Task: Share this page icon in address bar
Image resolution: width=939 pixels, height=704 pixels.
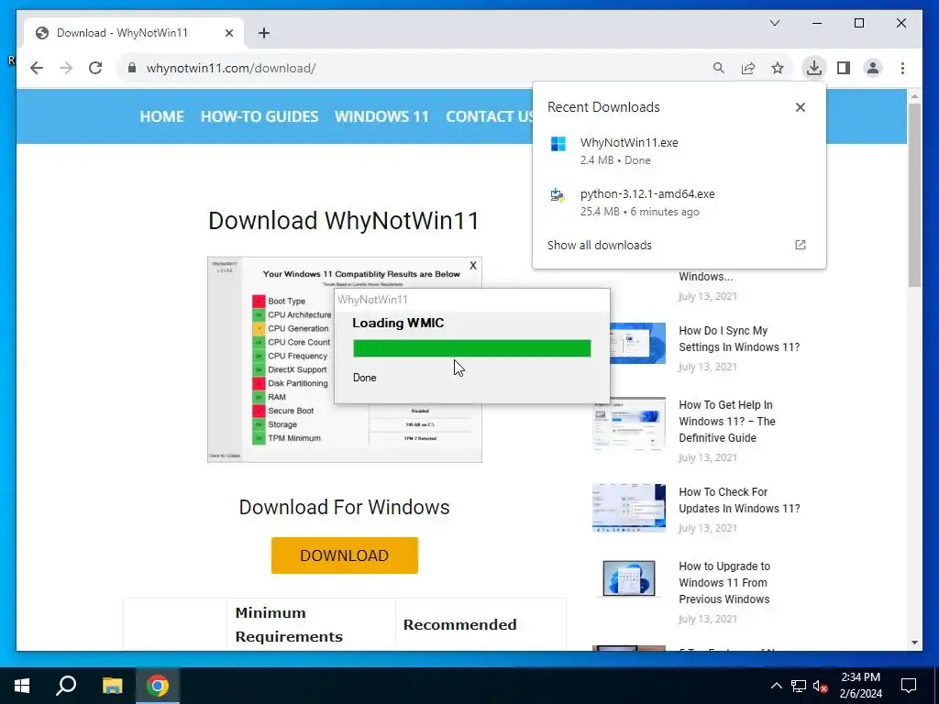Action: pyautogui.click(x=748, y=68)
